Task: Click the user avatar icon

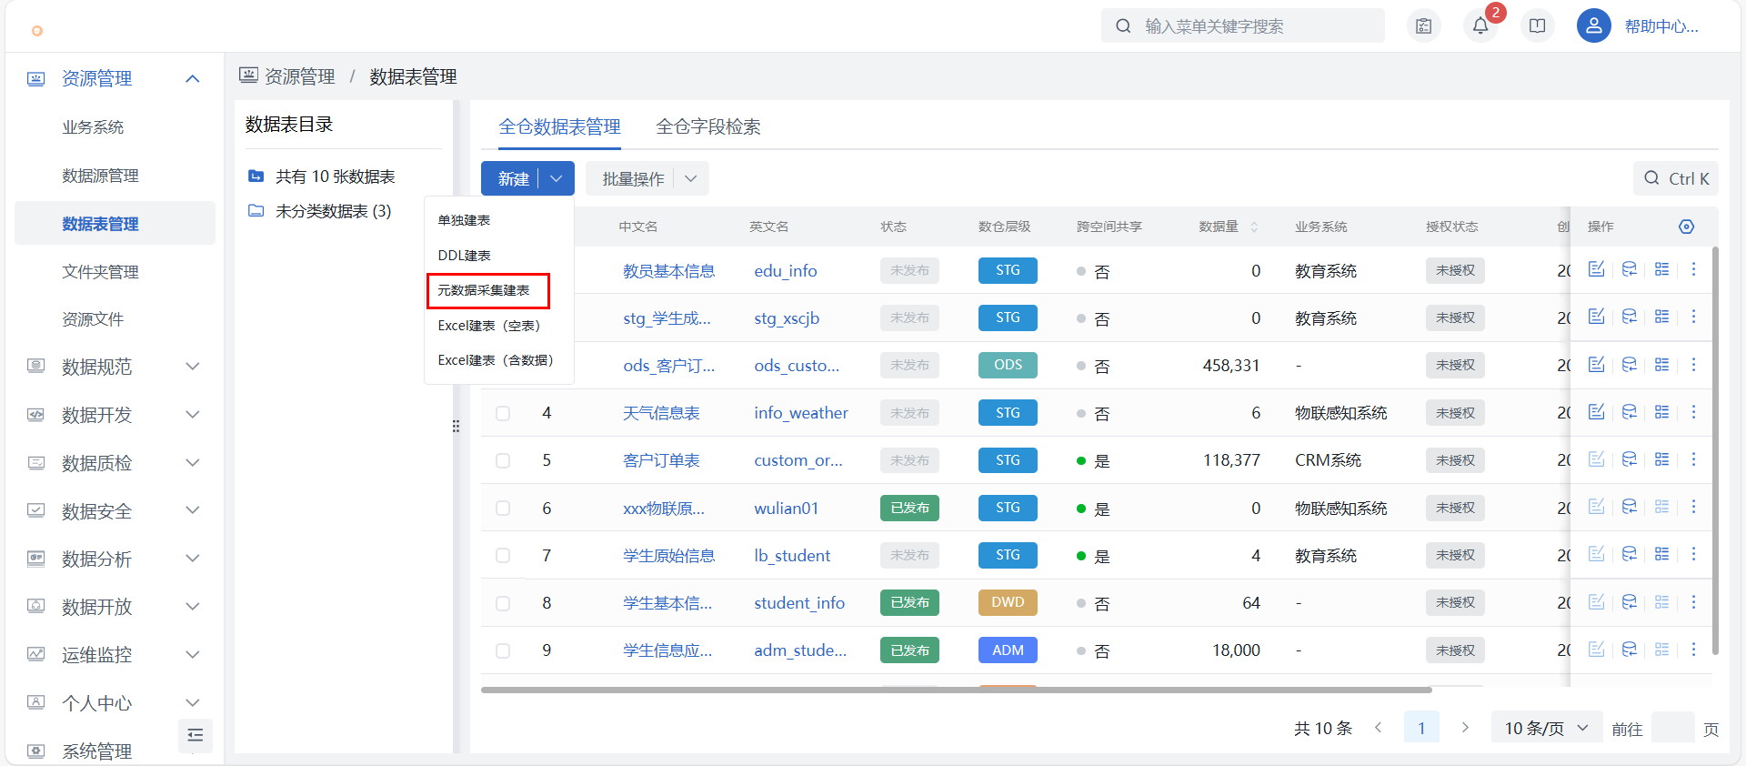Action: click(1594, 26)
